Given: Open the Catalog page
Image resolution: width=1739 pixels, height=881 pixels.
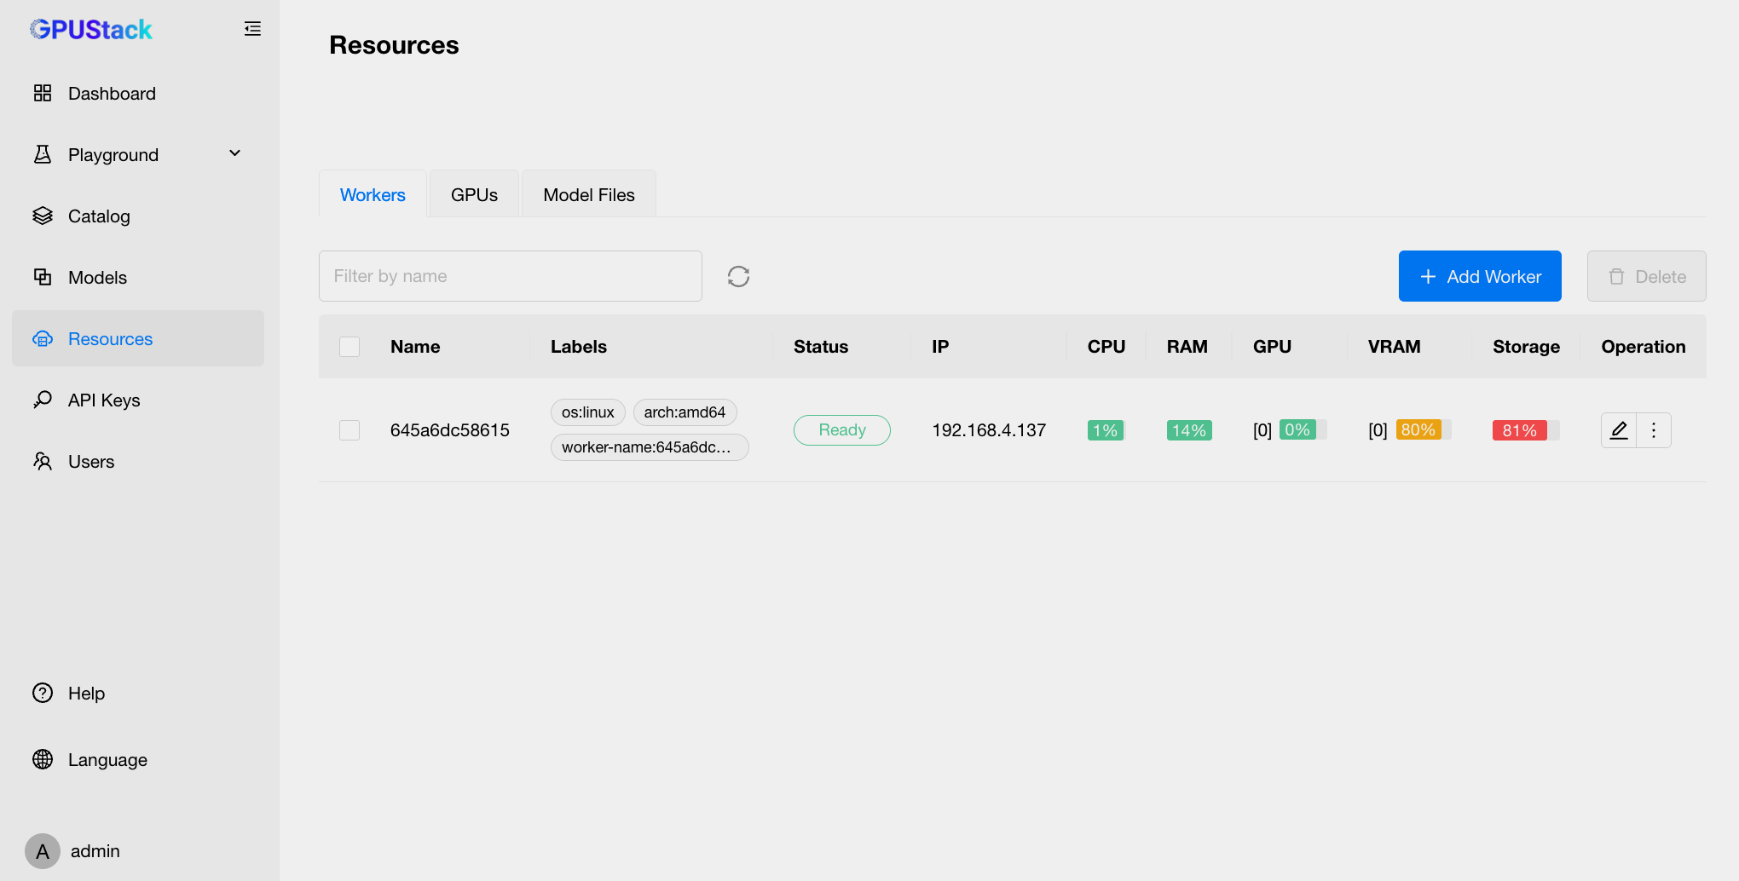Looking at the screenshot, I should pyautogui.click(x=138, y=216).
